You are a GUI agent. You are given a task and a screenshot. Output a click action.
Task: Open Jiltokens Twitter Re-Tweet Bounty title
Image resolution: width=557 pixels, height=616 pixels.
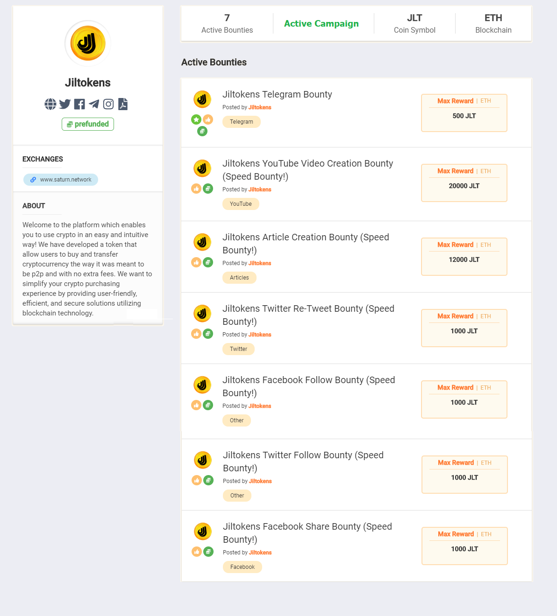pos(308,315)
